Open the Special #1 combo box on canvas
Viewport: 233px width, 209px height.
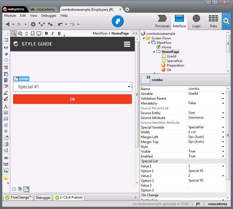(73, 87)
